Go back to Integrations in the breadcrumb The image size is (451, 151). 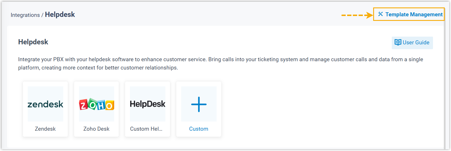(x=25, y=15)
